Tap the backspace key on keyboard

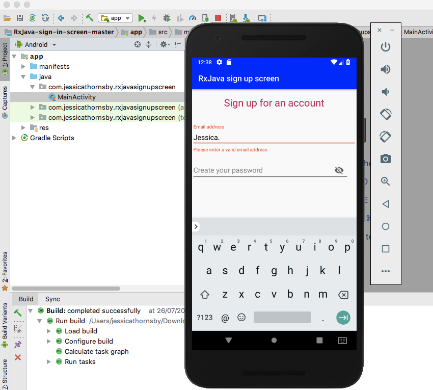point(343,295)
